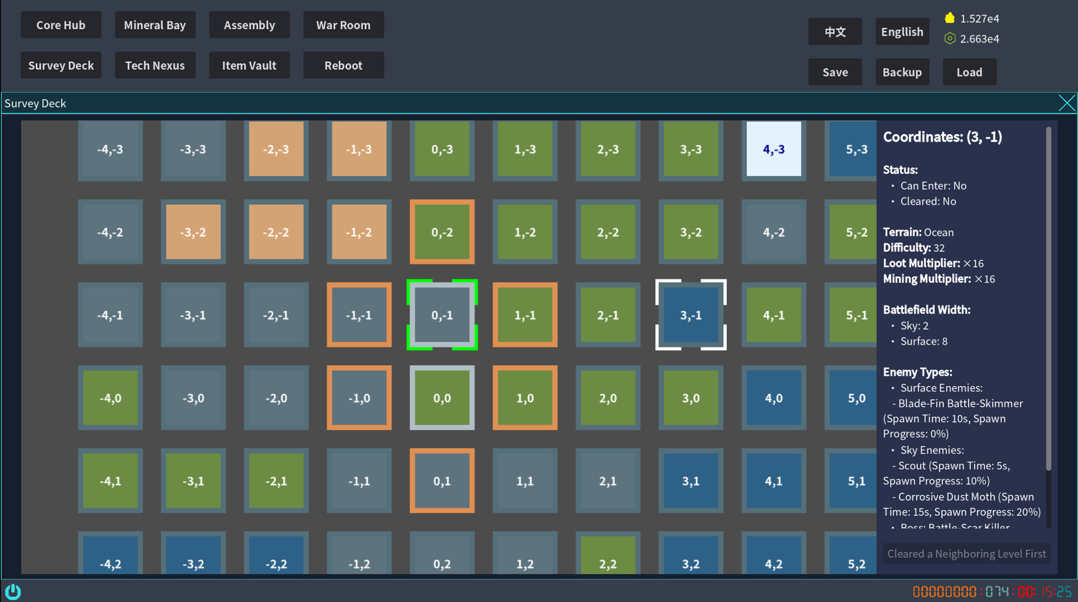
Task: Select the white-bracketed tile 3,-1
Action: 691,315
